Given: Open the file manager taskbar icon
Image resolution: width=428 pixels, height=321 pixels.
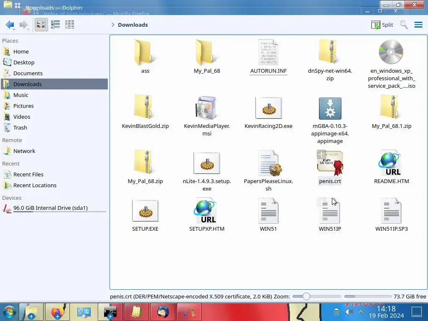Looking at the screenshot, I should [31, 312].
